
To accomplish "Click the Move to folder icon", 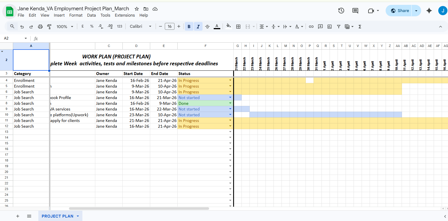I will tap(146, 9).
